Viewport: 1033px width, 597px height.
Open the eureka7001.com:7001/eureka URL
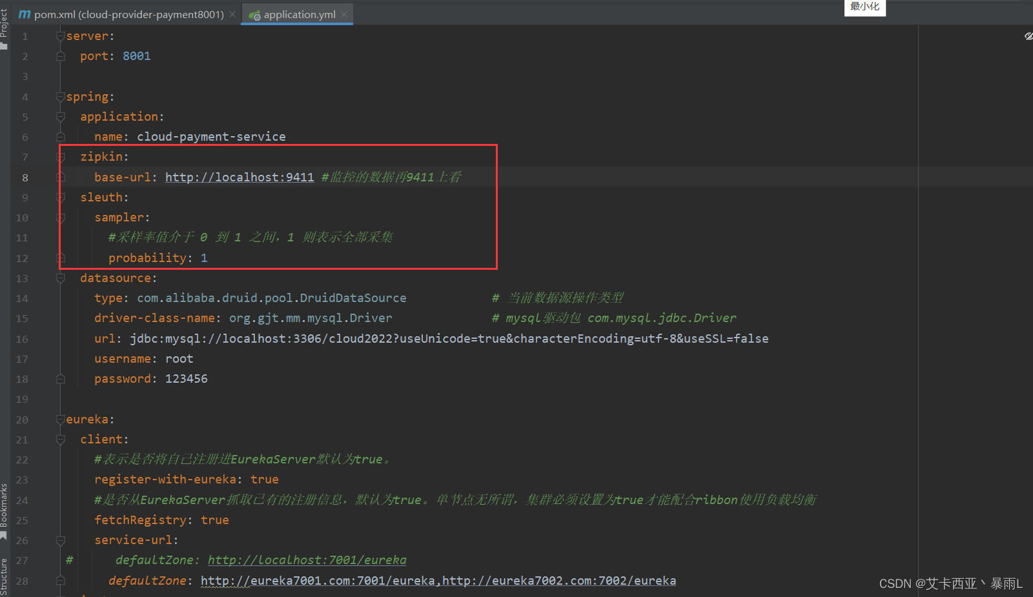click(x=318, y=581)
